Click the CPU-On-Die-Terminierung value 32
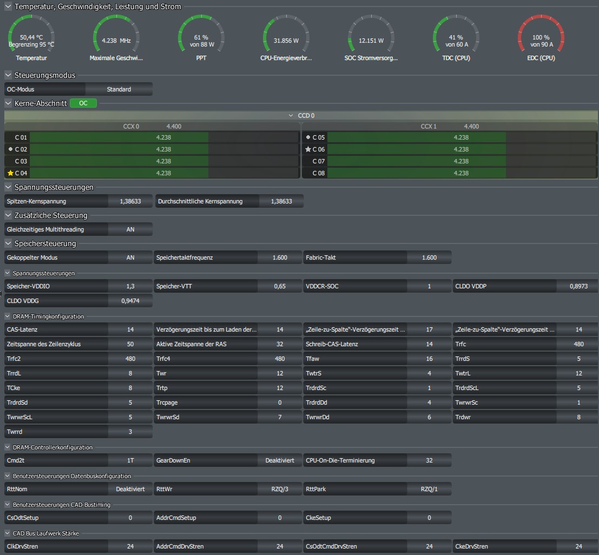The image size is (599, 555). pos(429,460)
